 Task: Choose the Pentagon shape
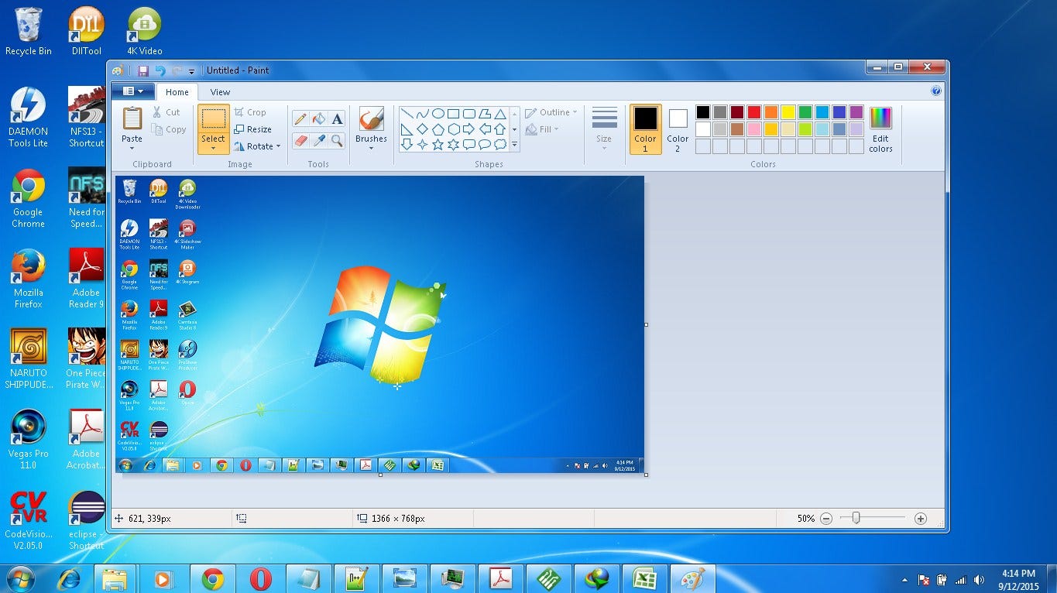(438, 129)
